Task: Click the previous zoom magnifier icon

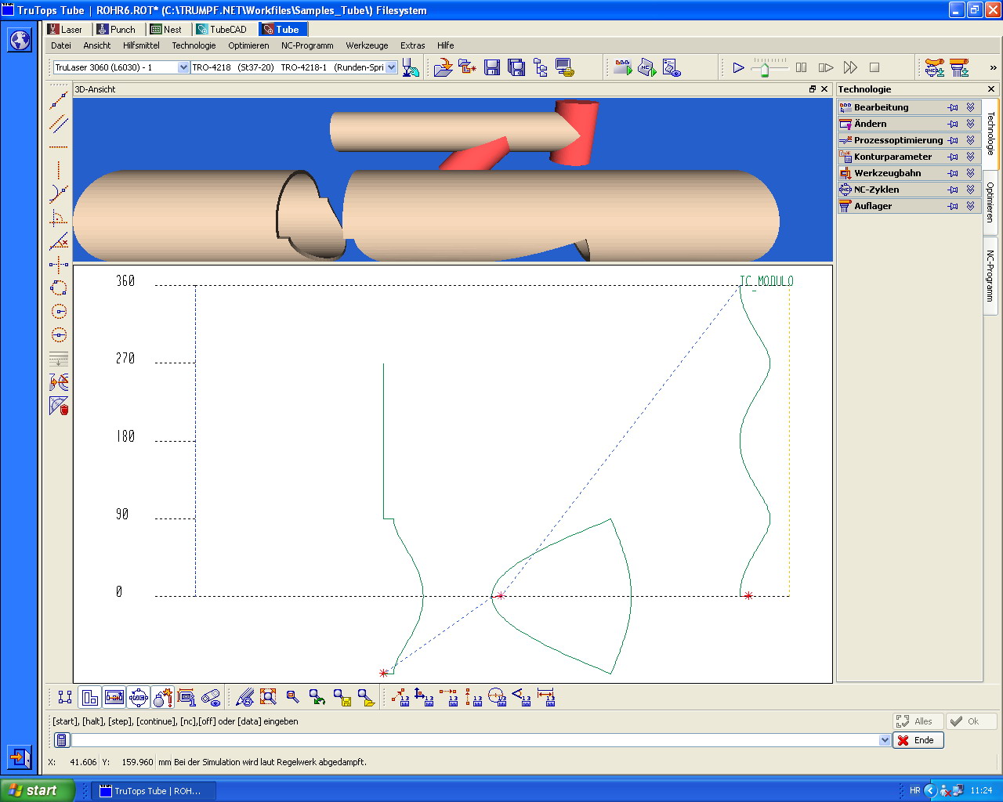Action: pos(317,697)
